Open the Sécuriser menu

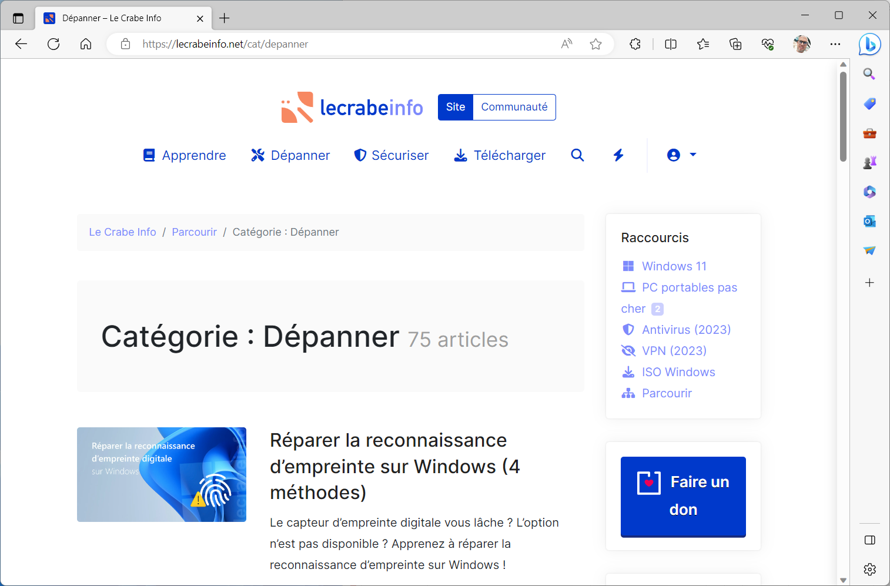[x=392, y=155]
